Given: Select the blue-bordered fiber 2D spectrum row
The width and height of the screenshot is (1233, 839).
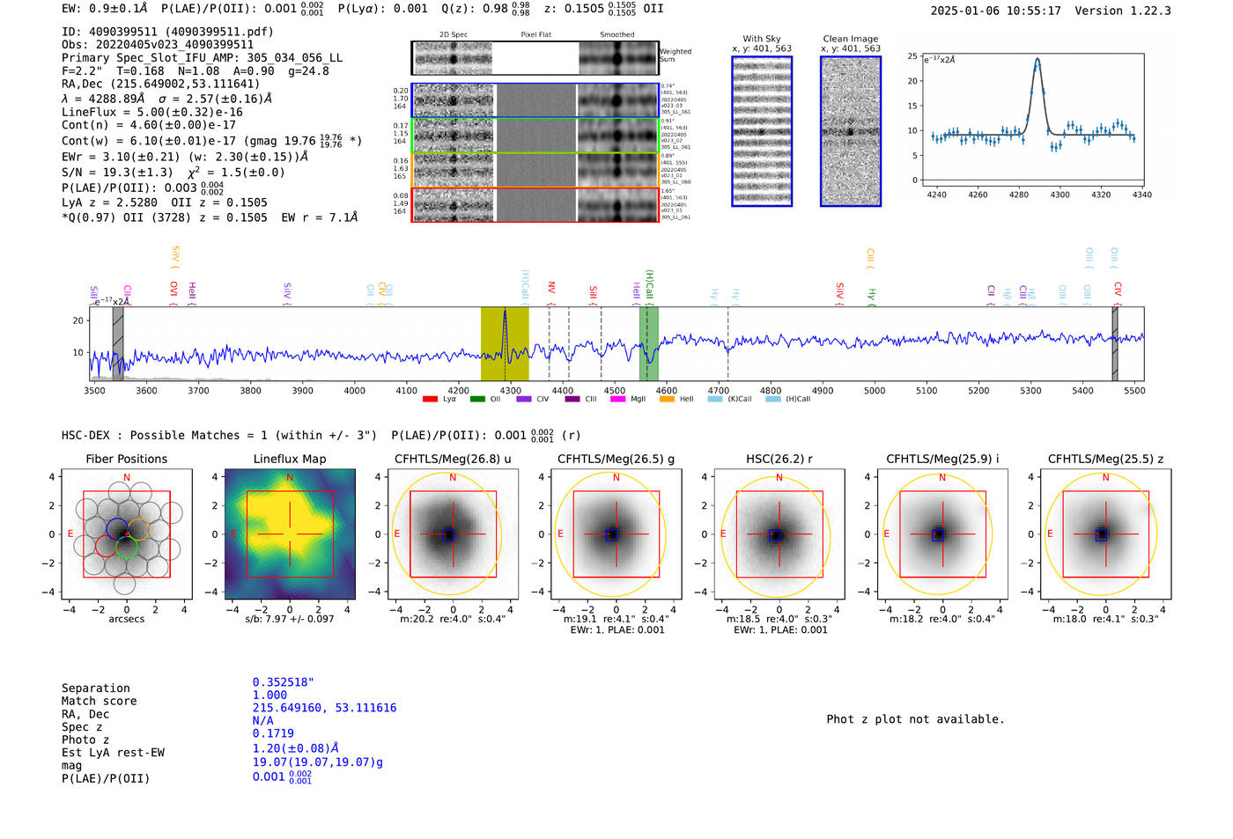Looking at the screenshot, I should [x=535, y=100].
